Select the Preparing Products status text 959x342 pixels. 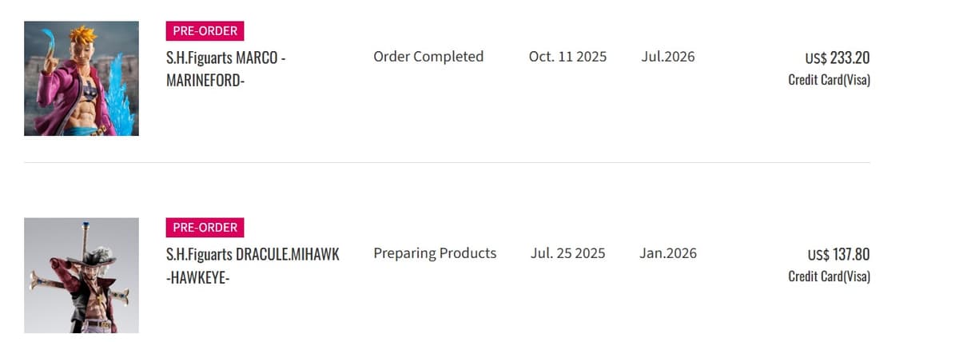click(x=435, y=253)
